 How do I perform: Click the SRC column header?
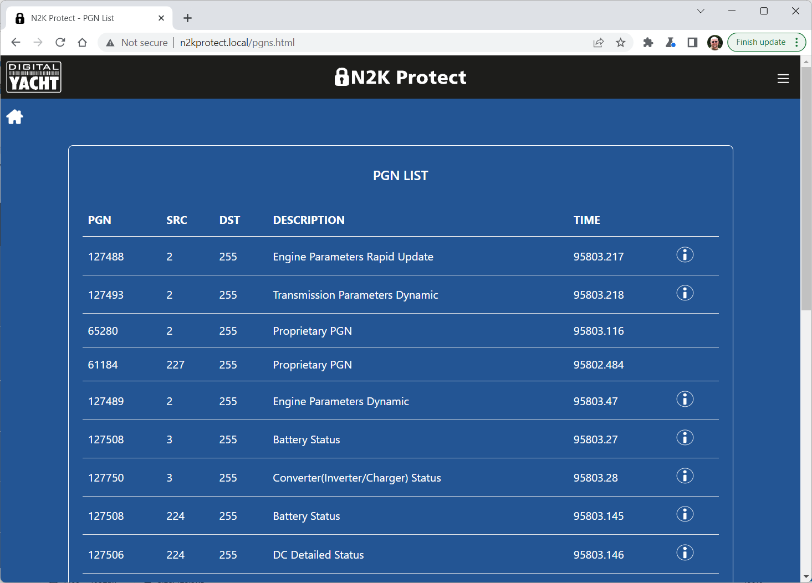coord(177,220)
